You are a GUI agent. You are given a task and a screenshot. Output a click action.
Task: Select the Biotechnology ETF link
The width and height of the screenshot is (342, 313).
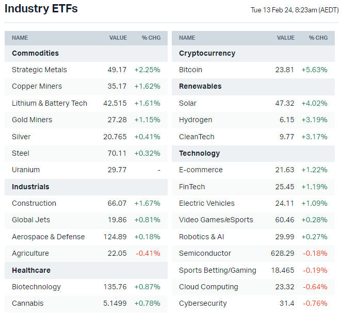pos(36,287)
